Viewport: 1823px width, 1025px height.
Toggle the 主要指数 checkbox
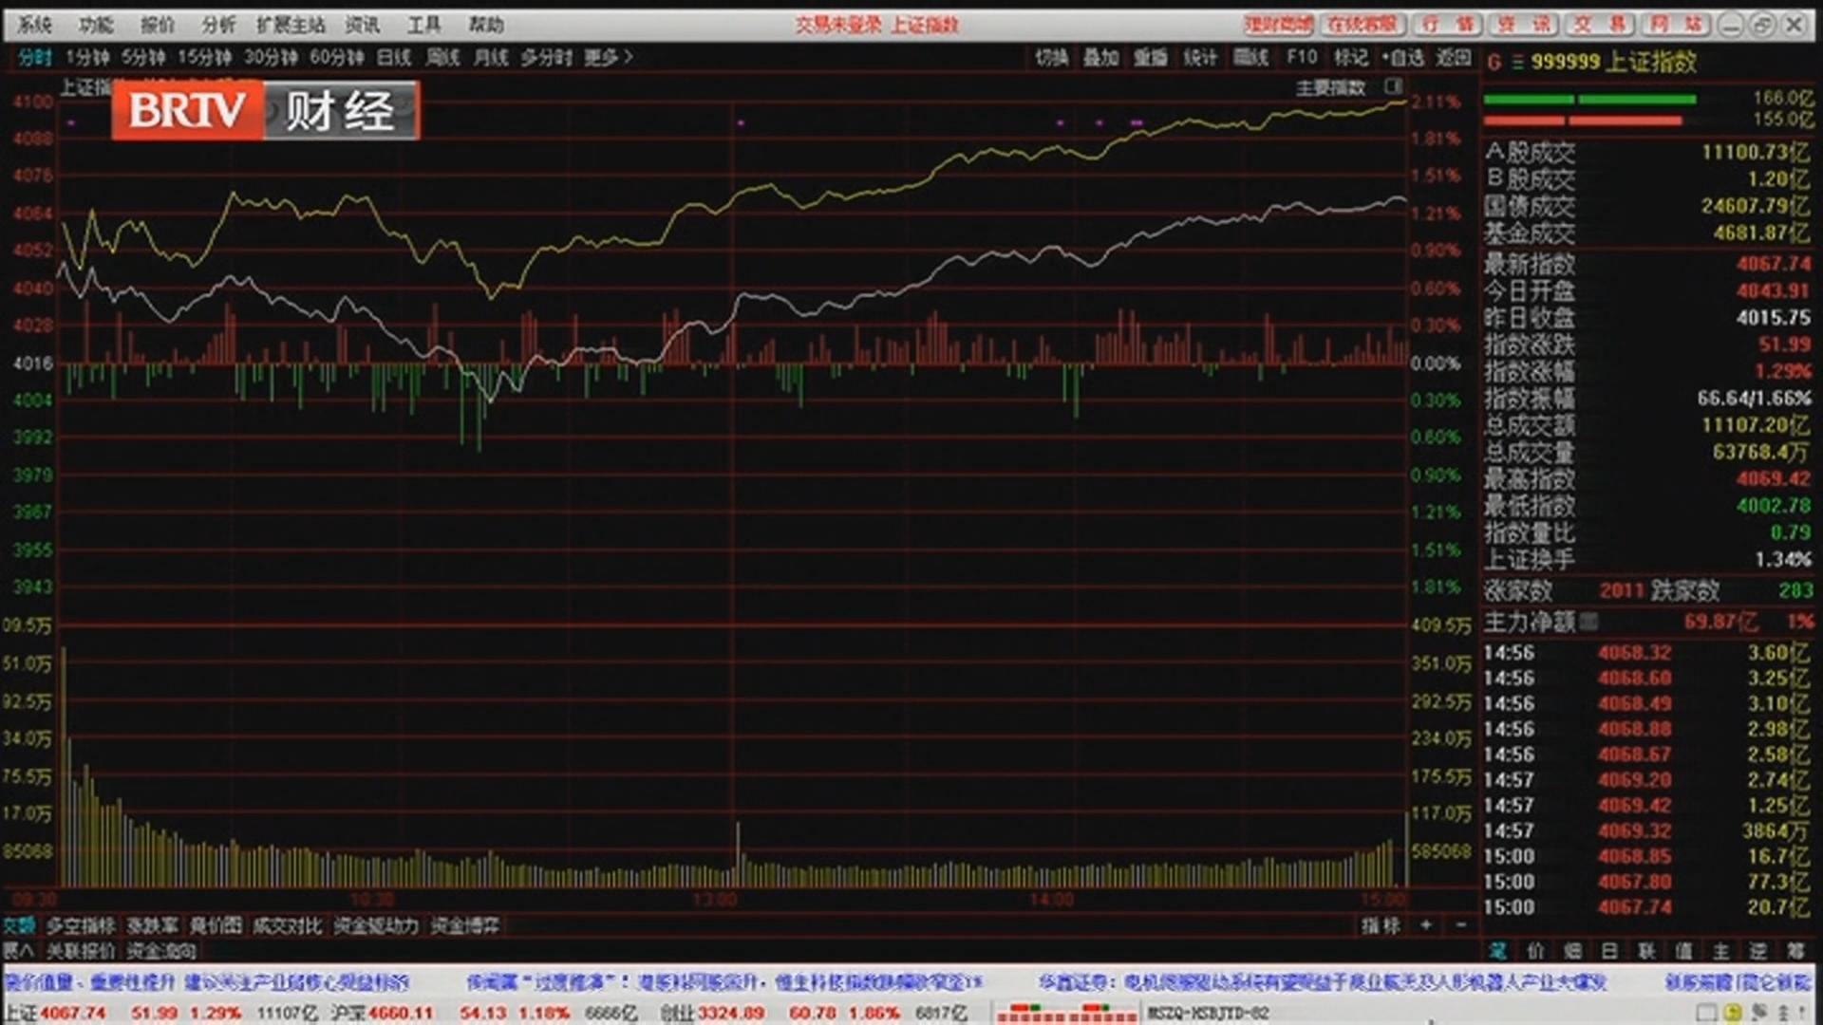coord(1393,87)
